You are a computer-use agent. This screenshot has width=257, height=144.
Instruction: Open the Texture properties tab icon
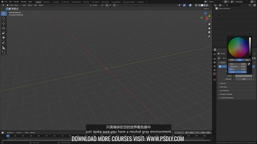[x=214, y=80]
